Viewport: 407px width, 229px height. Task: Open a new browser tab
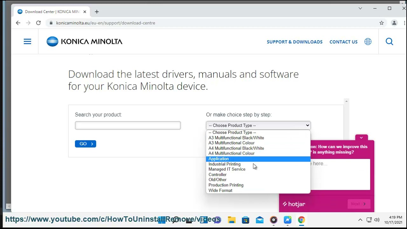97,12
